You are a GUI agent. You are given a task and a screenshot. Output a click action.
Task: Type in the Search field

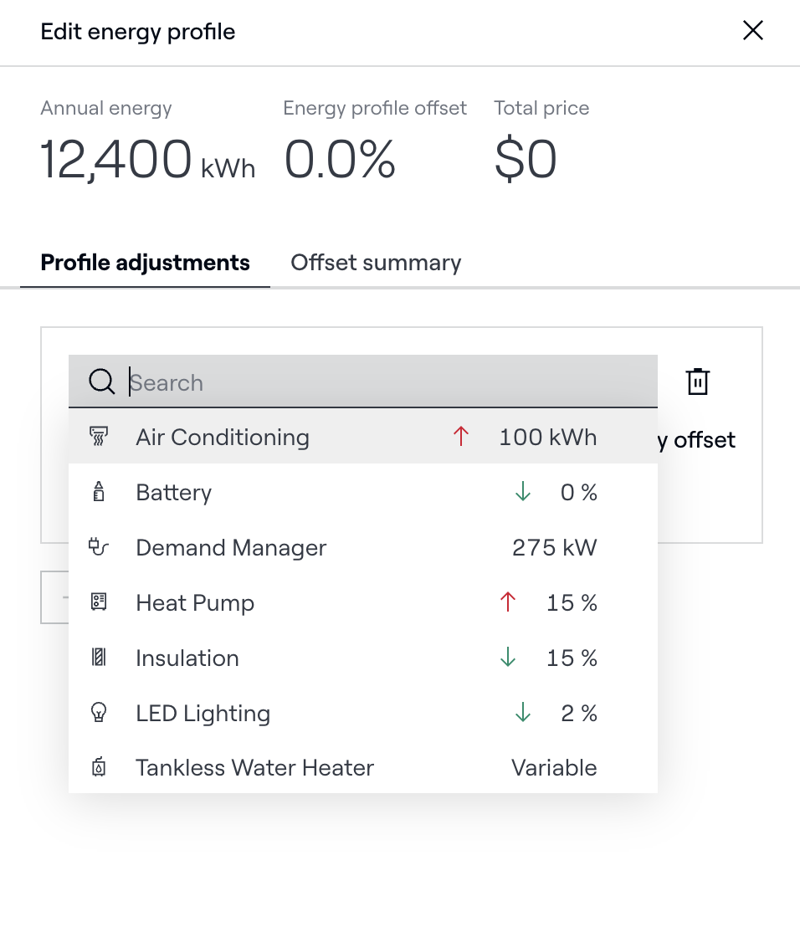click(385, 382)
